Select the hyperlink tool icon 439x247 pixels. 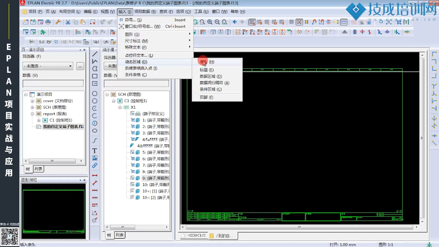95,165
